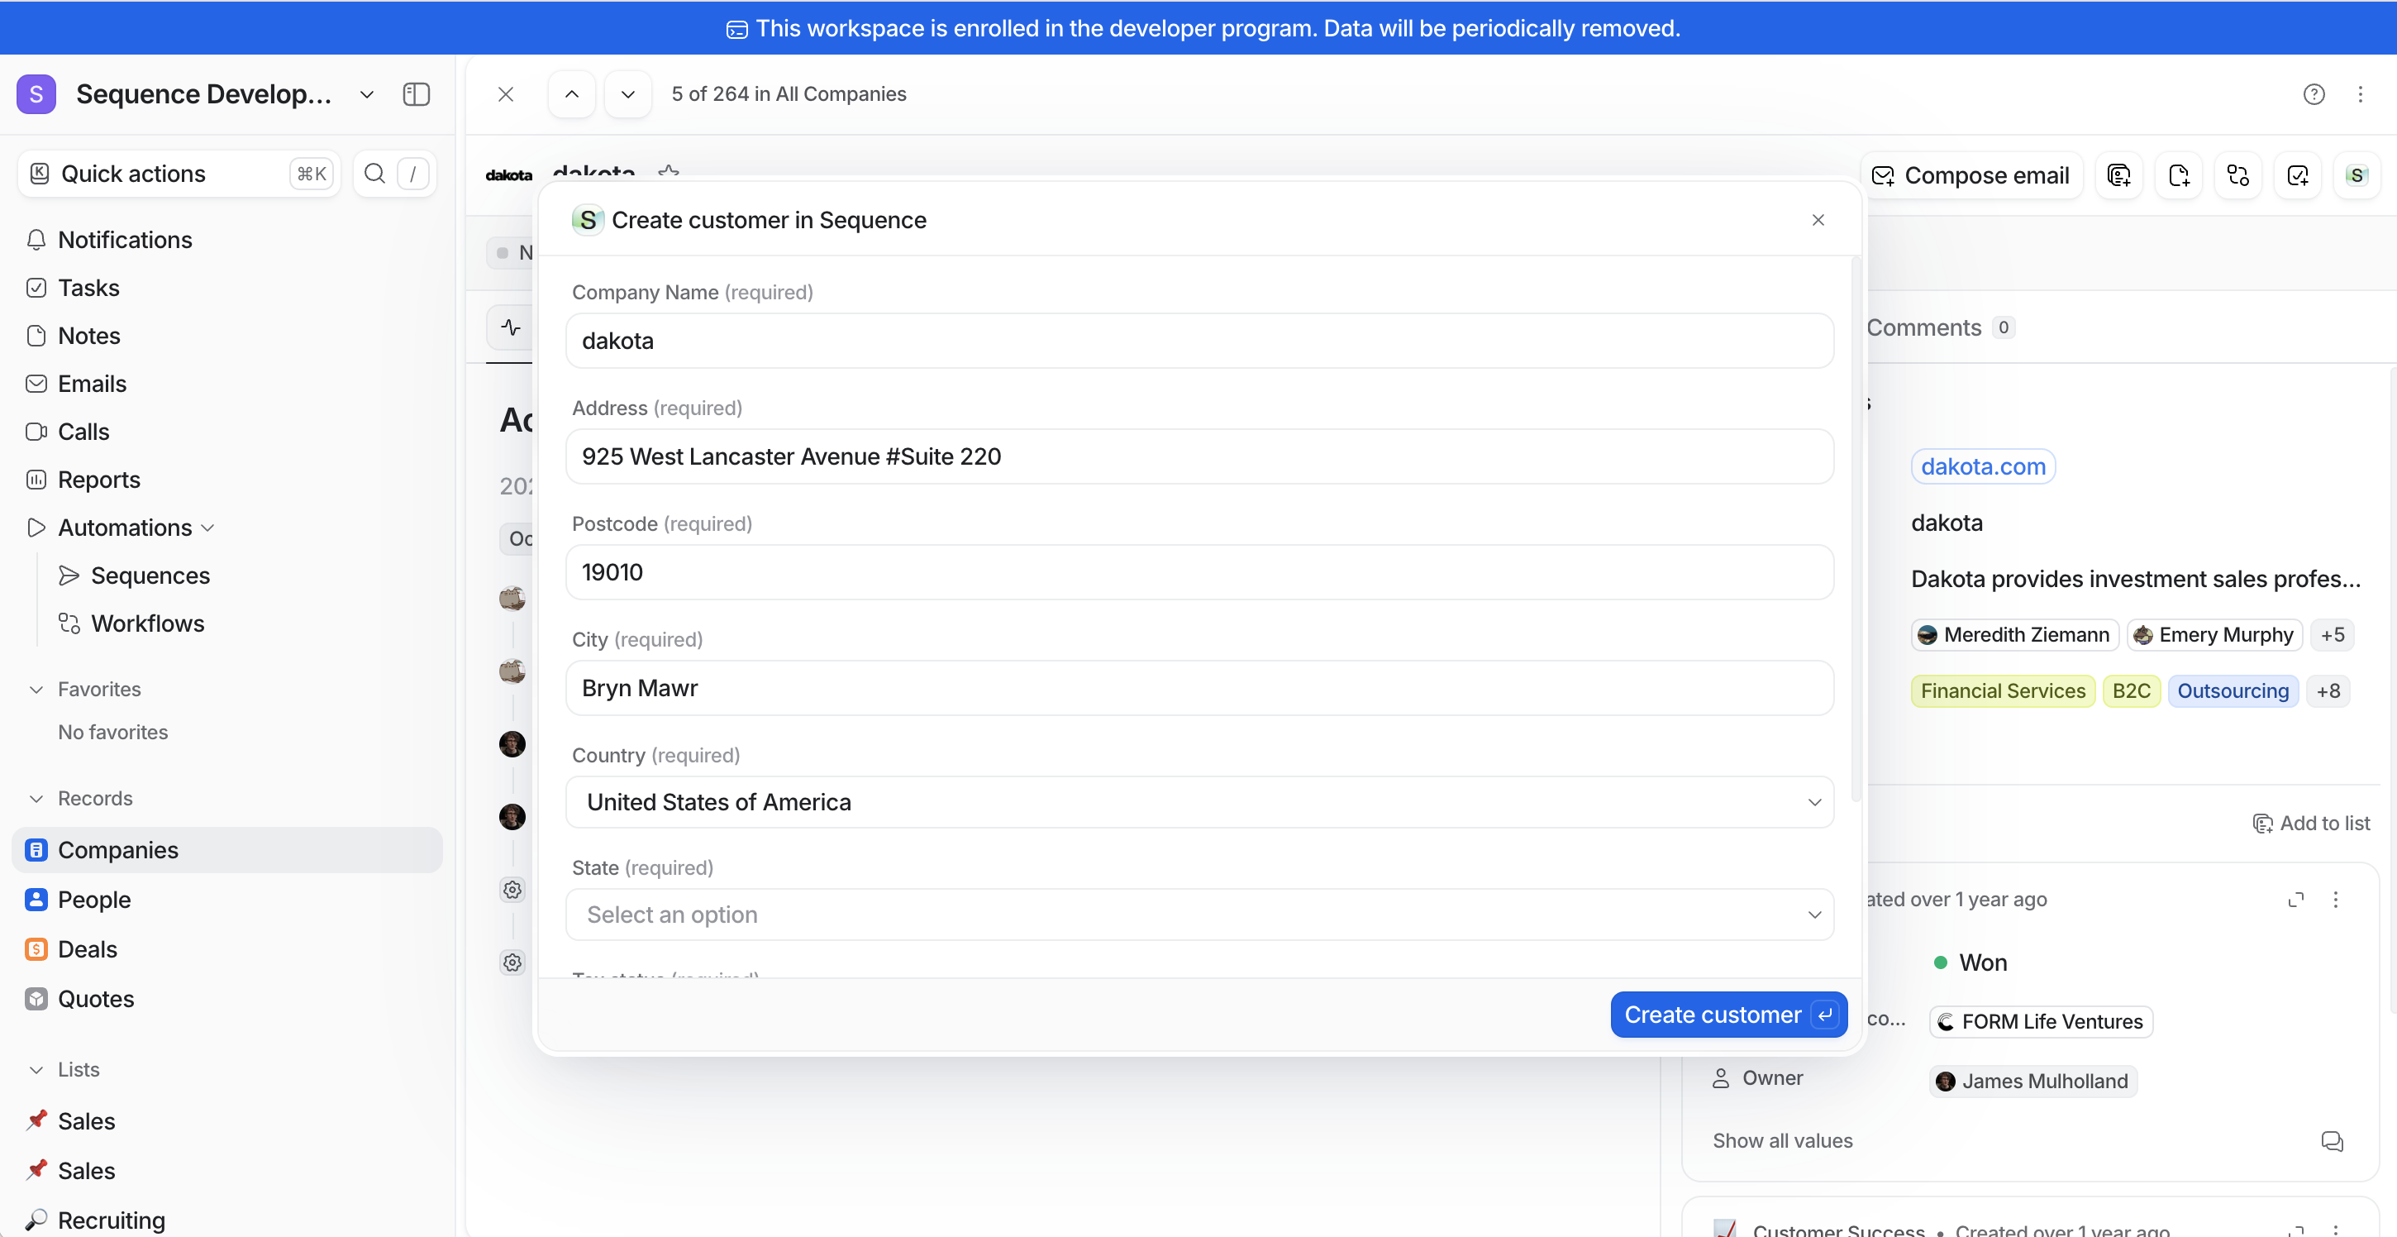This screenshot has width=2397, height=1237.
Task: Select Deals in Records
Action: tap(88, 949)
